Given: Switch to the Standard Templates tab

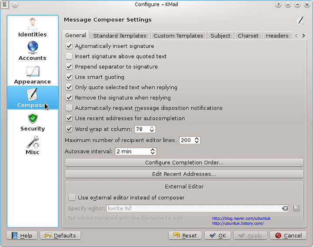Looking at the screenshot, I should pyautogui.click(x=120, y=36).
